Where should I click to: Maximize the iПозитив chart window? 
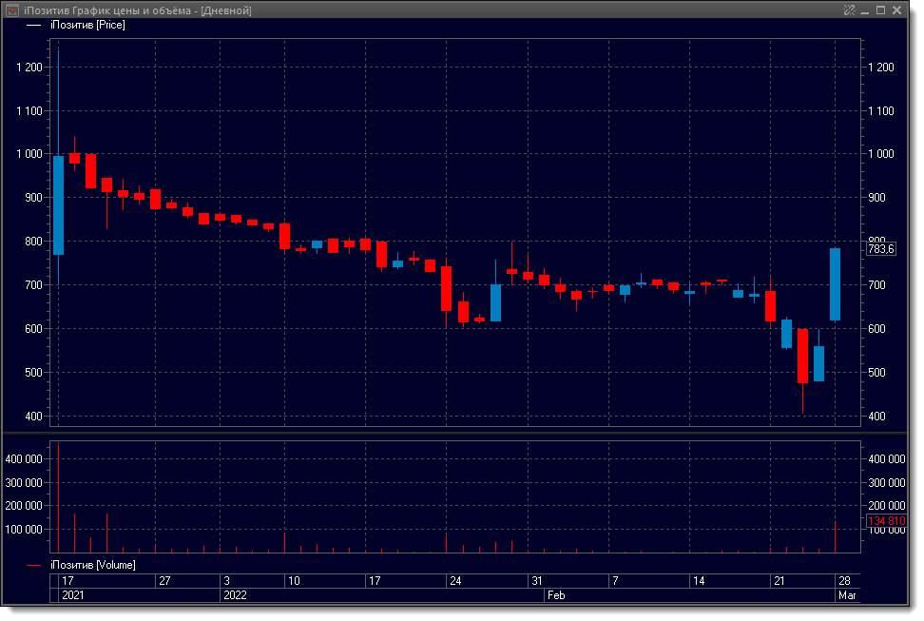pos(880,10)
